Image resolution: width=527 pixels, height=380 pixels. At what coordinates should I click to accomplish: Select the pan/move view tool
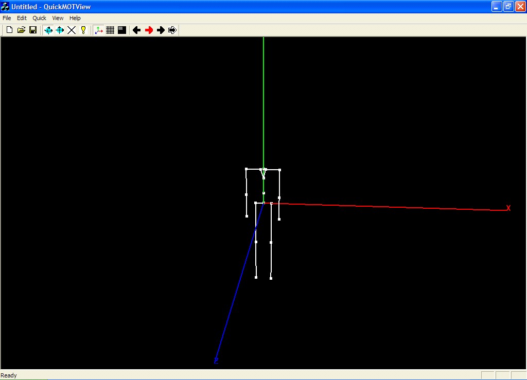click(60, 30)
